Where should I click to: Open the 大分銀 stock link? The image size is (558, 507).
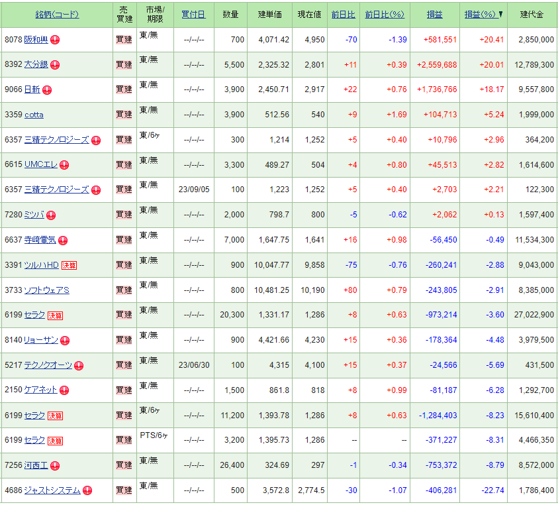(x=36, y=64)
